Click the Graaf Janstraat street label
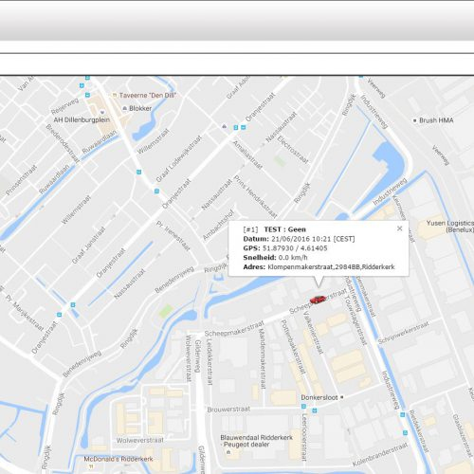 88,246
